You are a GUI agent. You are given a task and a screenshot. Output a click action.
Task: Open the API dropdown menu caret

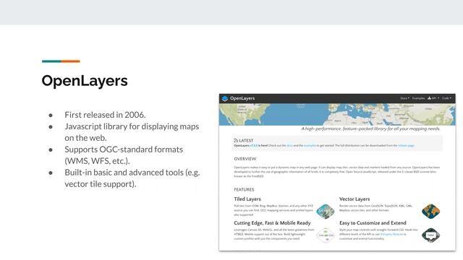438,98
